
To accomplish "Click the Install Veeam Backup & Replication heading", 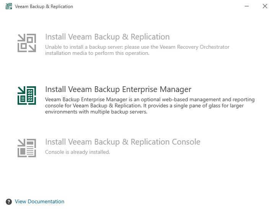I will [x=107, y=37].
